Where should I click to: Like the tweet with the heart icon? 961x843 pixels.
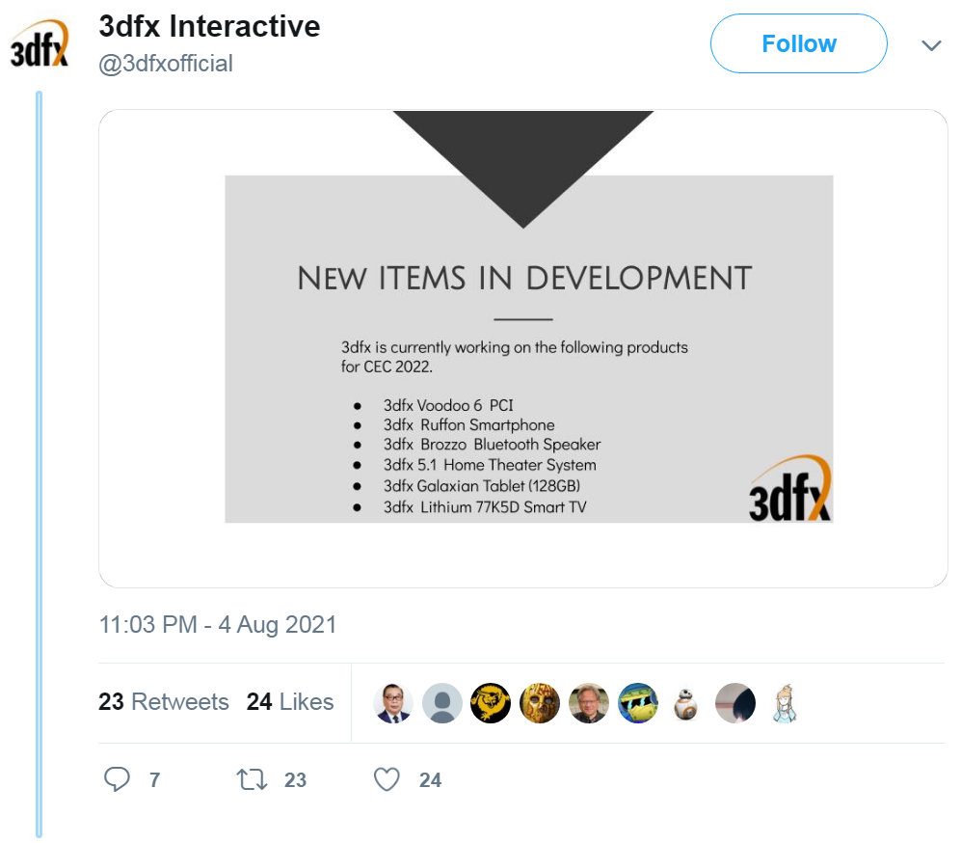(387, 779)
